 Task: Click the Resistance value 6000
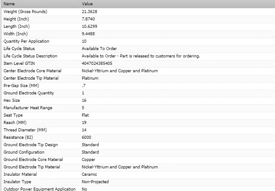(86, 137)
